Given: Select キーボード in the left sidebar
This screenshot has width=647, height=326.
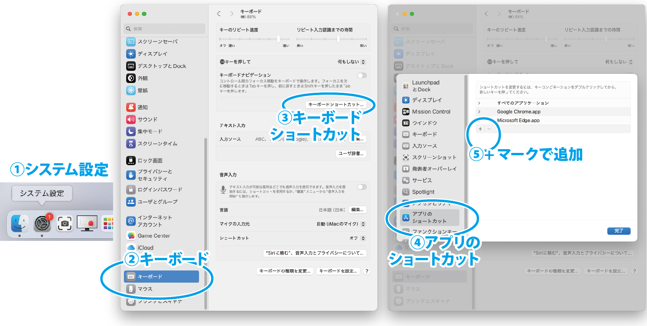Looking at the screenshot, I should (x=161, y=277).
